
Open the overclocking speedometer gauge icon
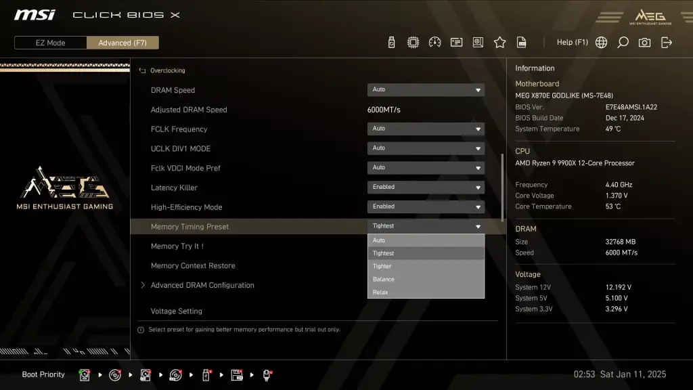tap(434, 43)
